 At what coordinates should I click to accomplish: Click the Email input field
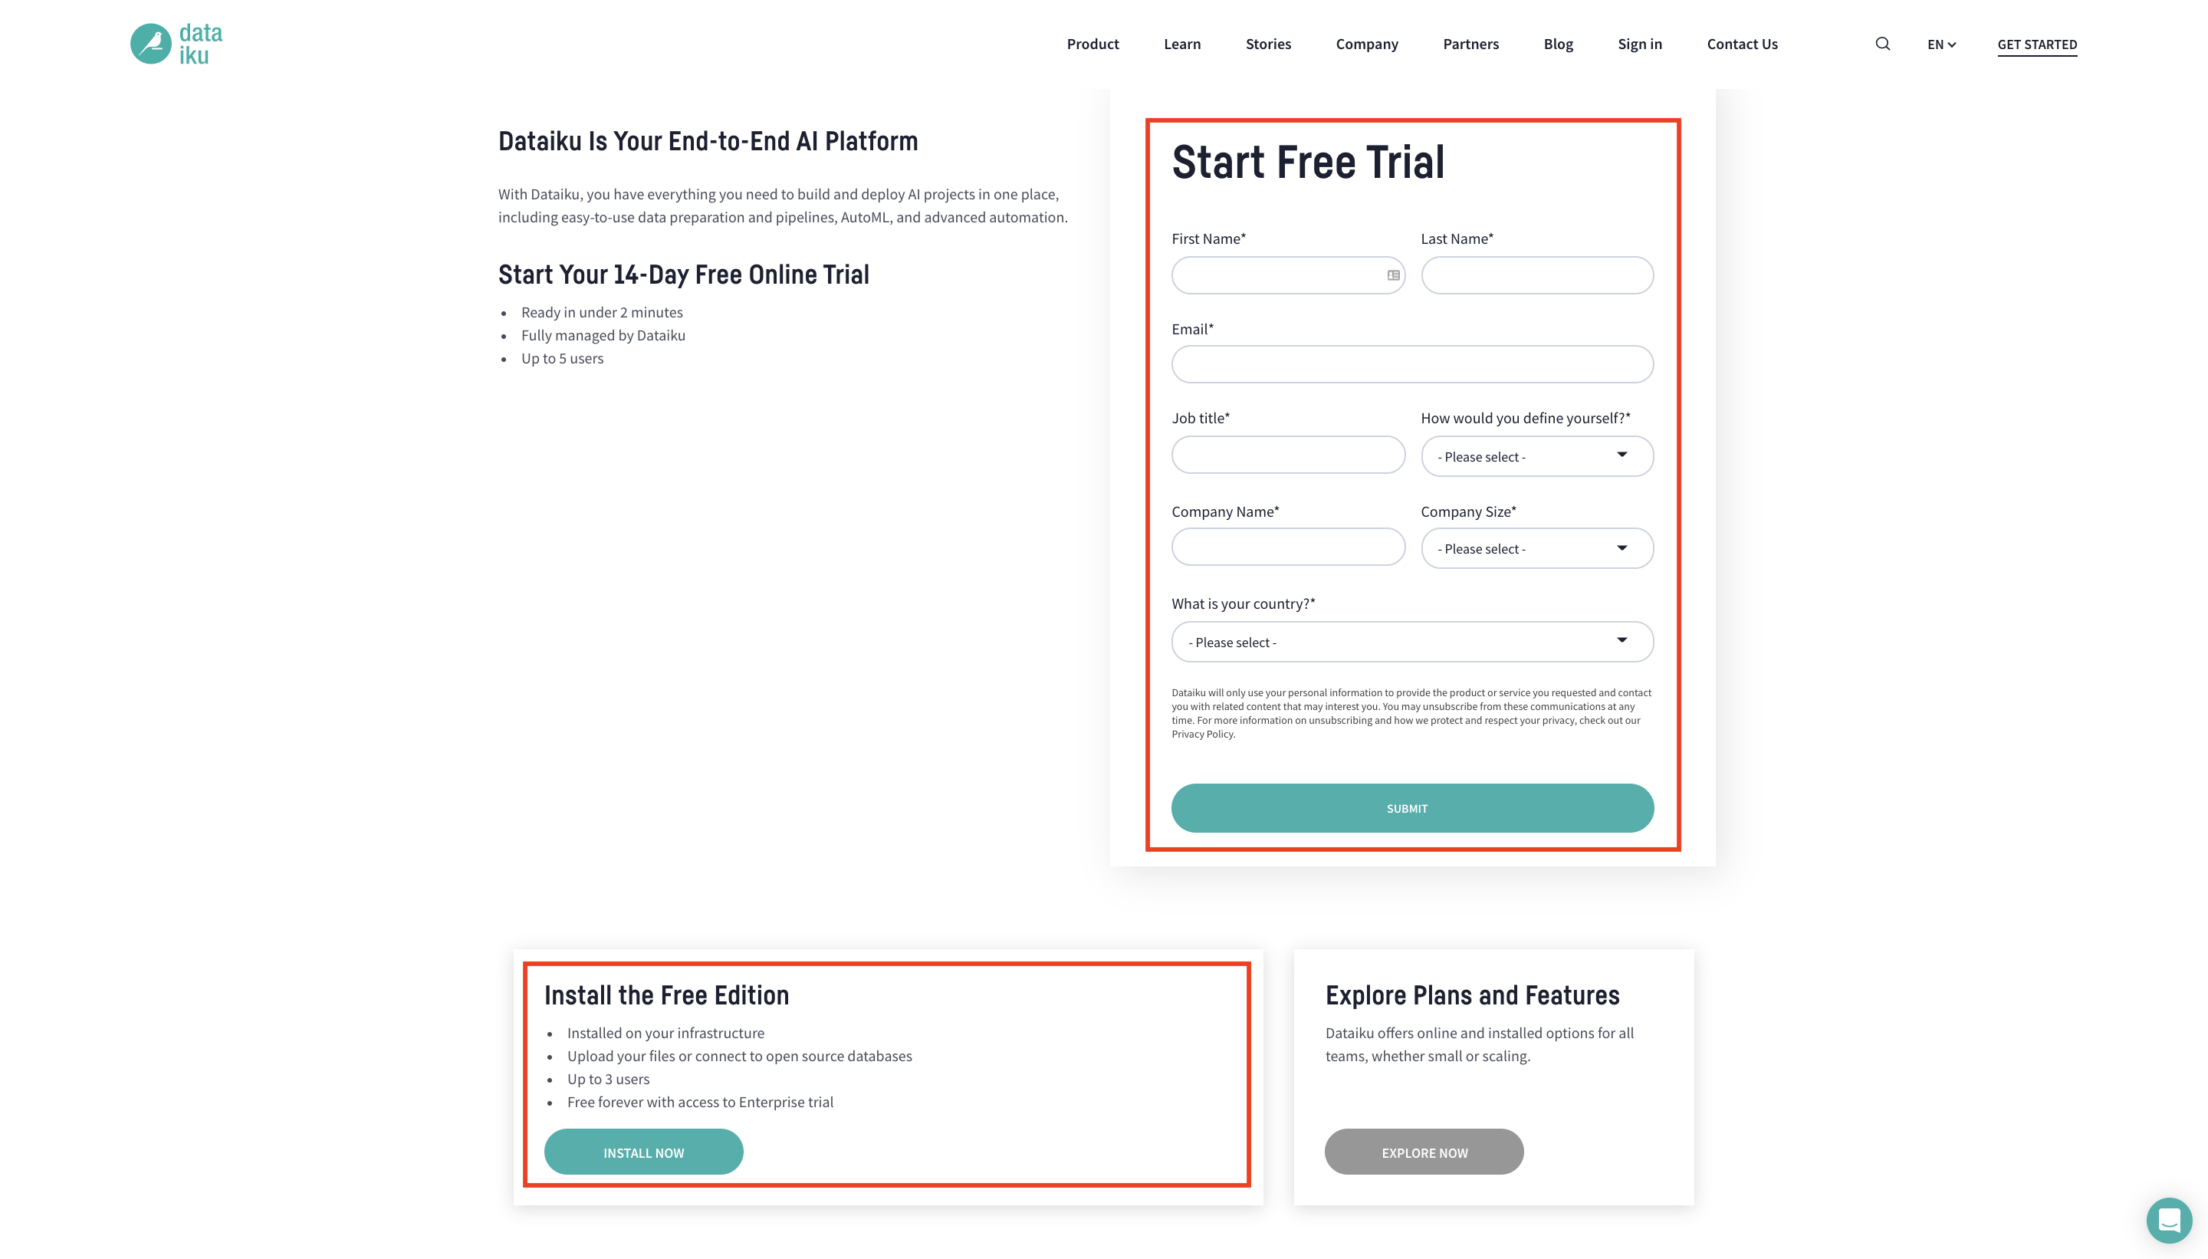pos(1412,364)
